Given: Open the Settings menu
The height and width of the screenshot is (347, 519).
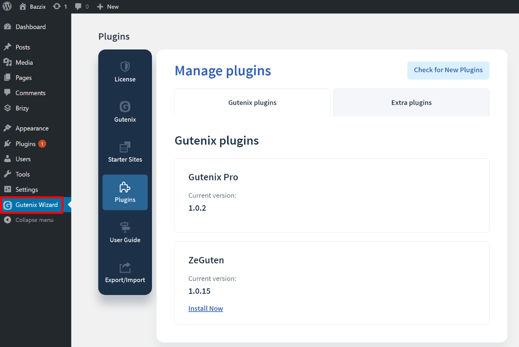Looking at the screenshot, I should pyautogui.click(x=35, y=189).
